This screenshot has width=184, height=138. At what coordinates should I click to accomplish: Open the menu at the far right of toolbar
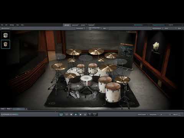coord(179,28)
